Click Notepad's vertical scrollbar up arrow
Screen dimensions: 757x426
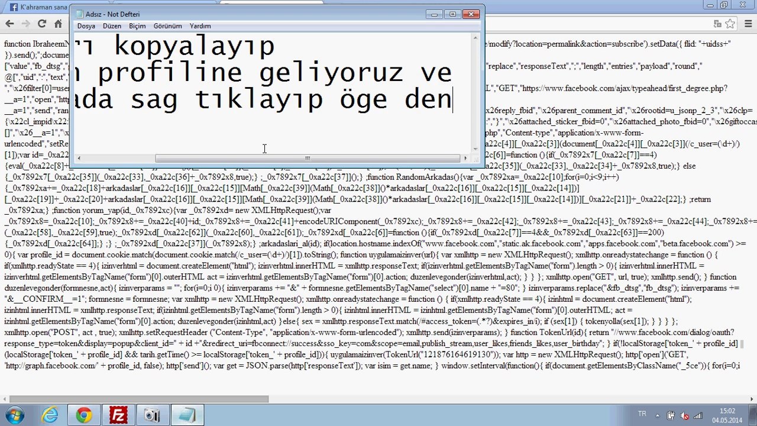click(475, 38)
